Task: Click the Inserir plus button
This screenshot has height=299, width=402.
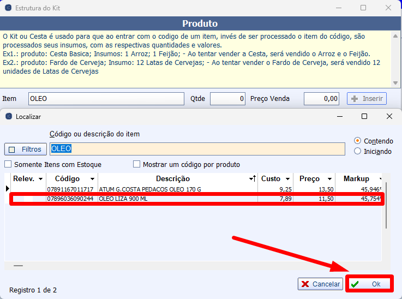Action: coord(367,99)
